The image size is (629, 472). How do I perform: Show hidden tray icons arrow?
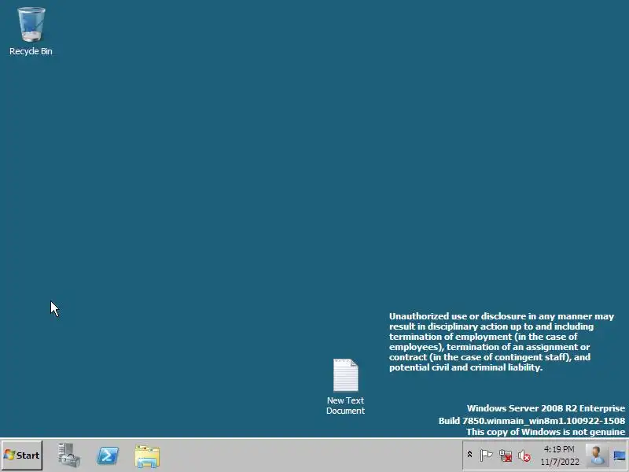point(469,455)
